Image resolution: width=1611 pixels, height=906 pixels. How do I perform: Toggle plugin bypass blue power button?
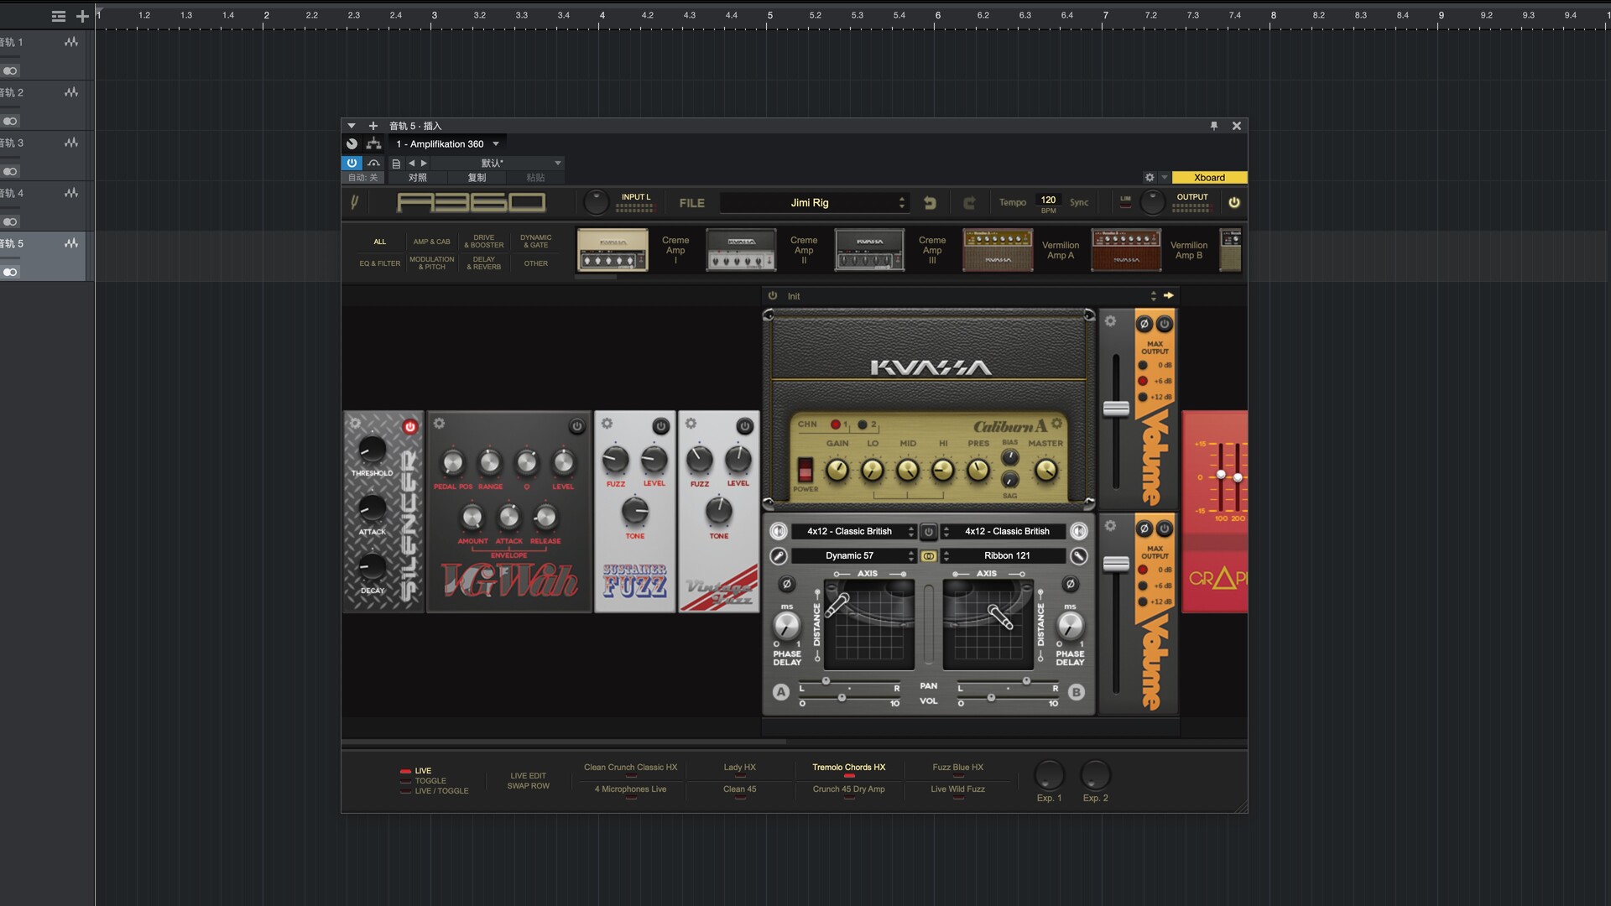coord(352,163)
